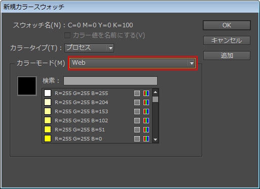Select the white swatch R=255 G=255 B=255
This screenshot has width=260, height=189.
[x=48, y=93]
